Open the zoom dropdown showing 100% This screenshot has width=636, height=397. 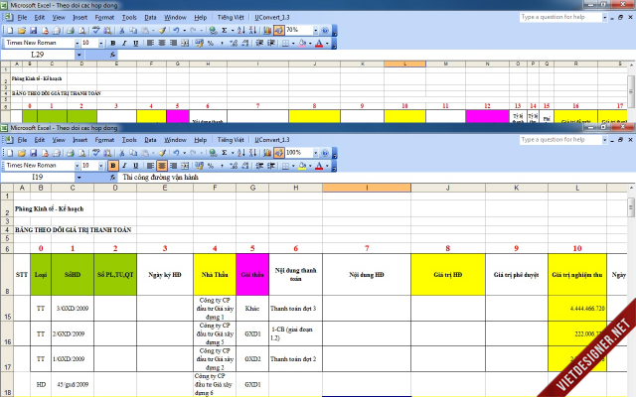click(x=317, y=152)
